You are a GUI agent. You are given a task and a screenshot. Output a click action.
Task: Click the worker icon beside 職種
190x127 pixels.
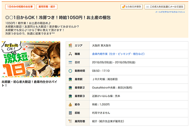pos(70,54)
